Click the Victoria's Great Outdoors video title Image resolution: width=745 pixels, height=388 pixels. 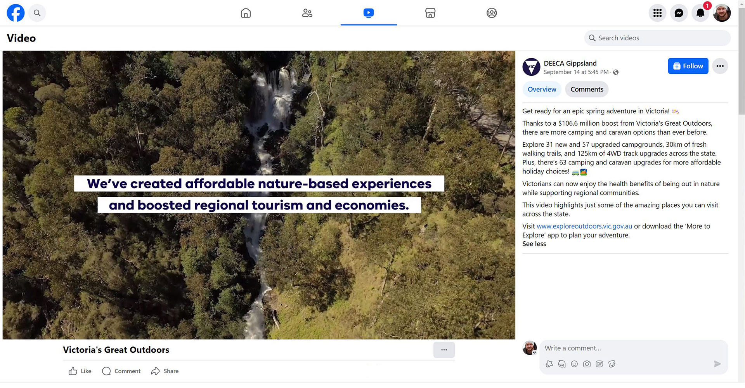pyautogui.click(x=116, y=350)
